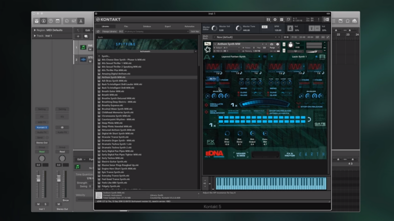Switch to the Automation browser tab

(189, 26)
